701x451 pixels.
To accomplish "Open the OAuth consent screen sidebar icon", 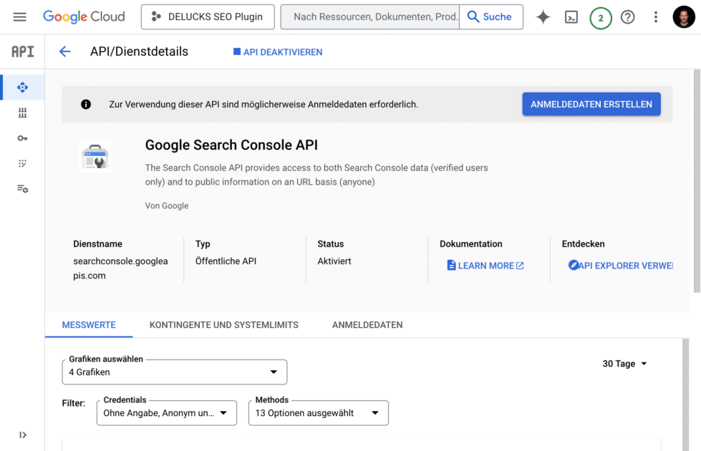I will [x=22, y=164].
